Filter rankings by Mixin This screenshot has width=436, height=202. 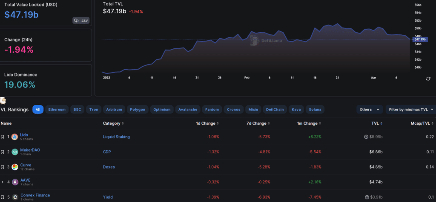[x=253, y=109]
